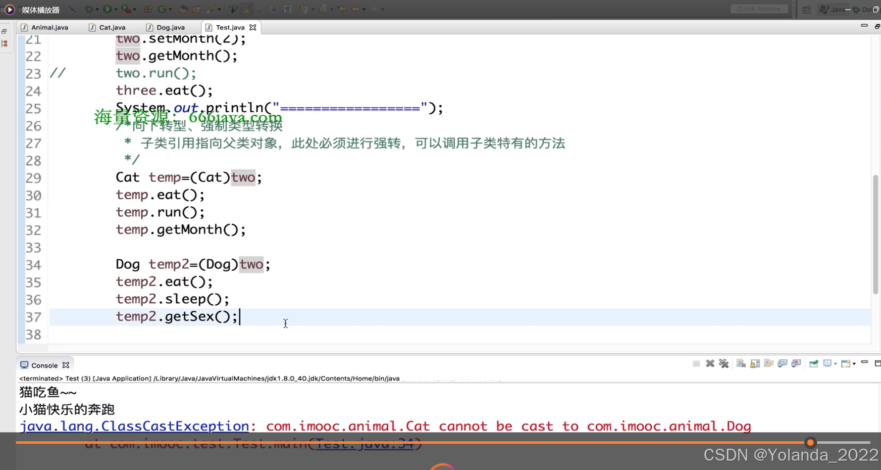The image size is (881, 470).
Task: Toggle the Skip All Breakpoints icon
Action: pyautogui.click(x=72, y=9)
